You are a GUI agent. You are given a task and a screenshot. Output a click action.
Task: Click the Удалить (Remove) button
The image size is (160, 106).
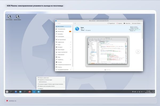point(119,23)
